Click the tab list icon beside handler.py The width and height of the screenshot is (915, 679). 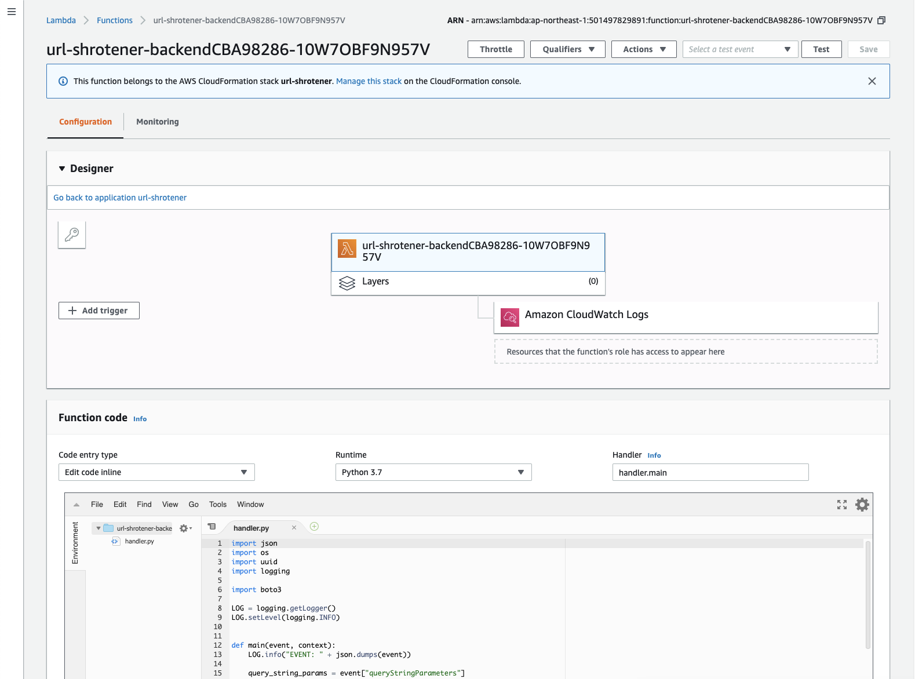(212, 527)
